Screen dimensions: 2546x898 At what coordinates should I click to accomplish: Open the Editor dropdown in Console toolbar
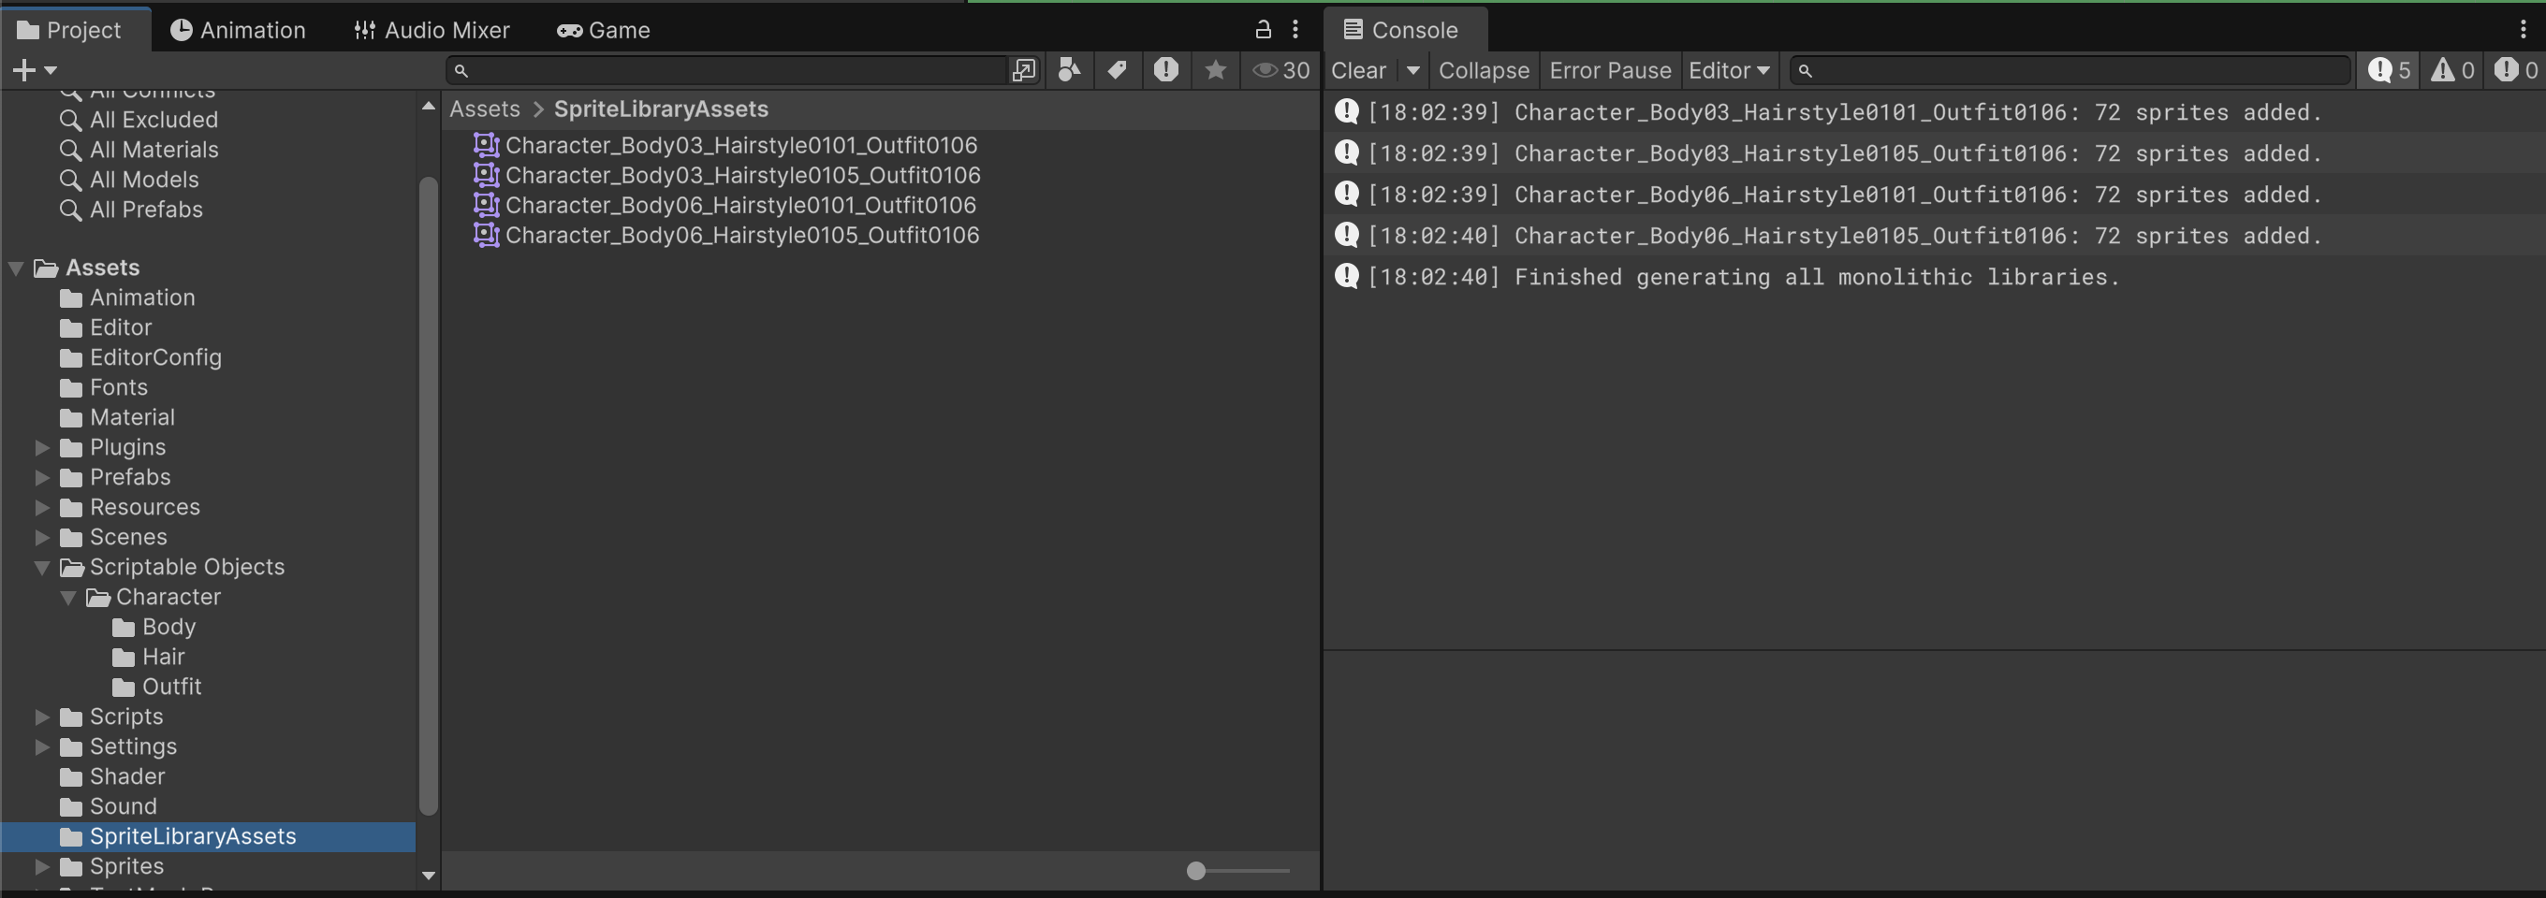point(1728,70)
